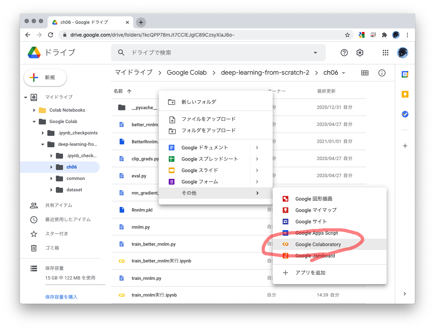Reload the browser page
435x330 pixels.
click(x=51, y=35)
